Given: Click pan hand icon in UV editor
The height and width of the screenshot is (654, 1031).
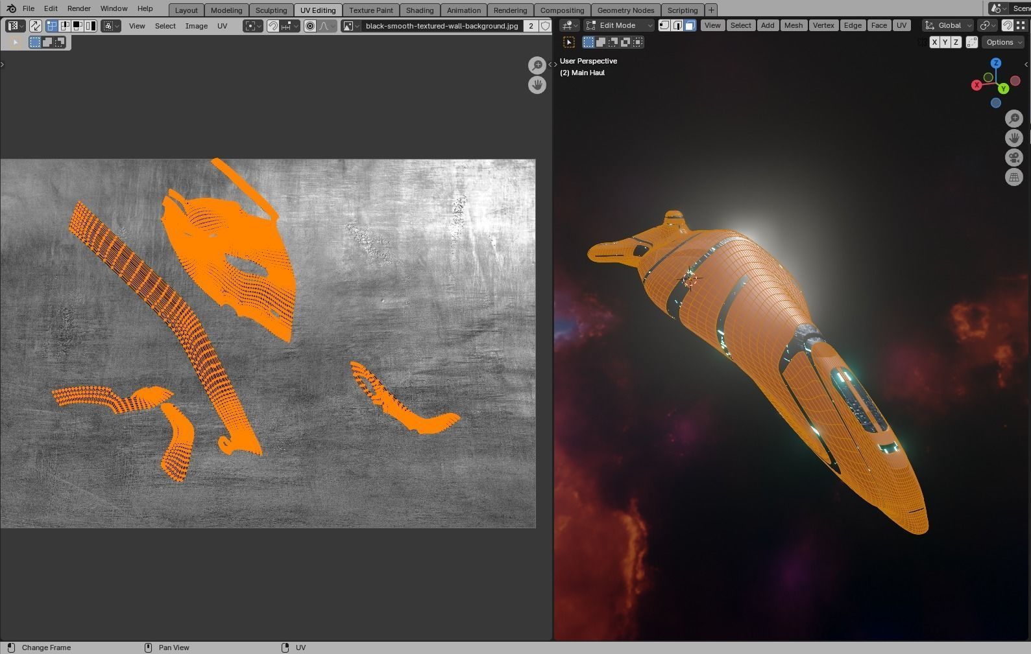Looking at the screenshot, I should point(537,85).
